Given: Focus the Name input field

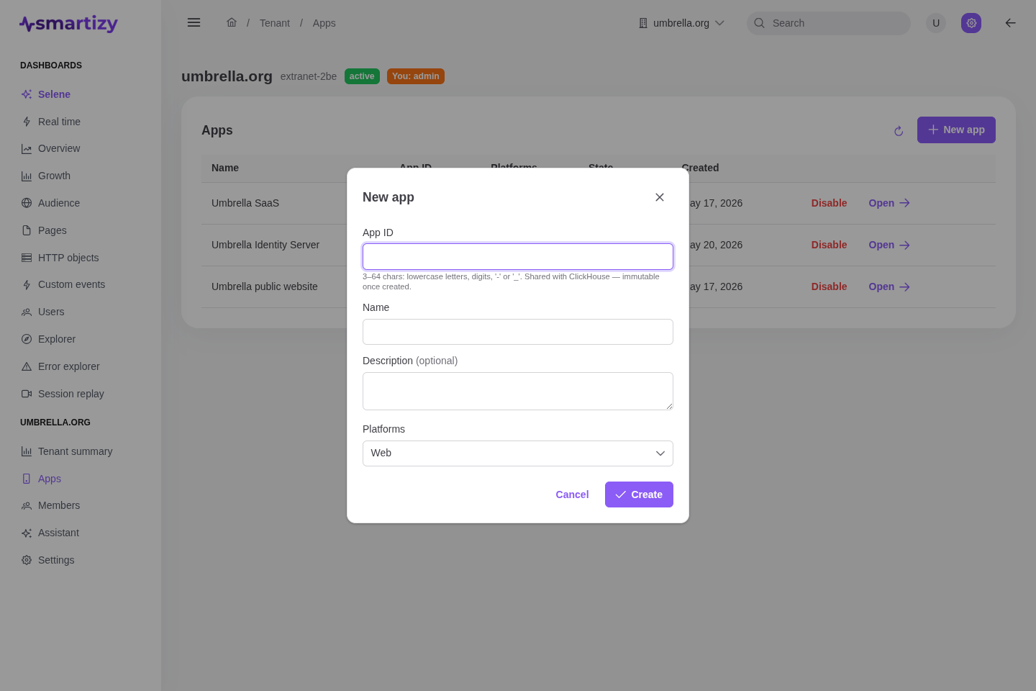Looking at the screenshot, I should 518,332.
